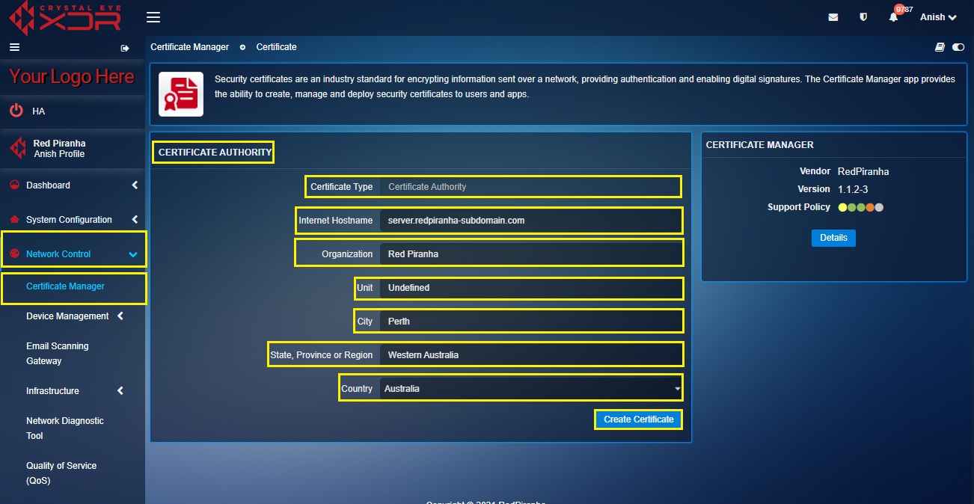Open the Red Piranha Anish Profile
The image size is (974, 504).
click(x=59, y=148)
